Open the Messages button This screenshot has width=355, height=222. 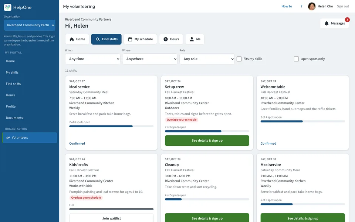(334, 23)
